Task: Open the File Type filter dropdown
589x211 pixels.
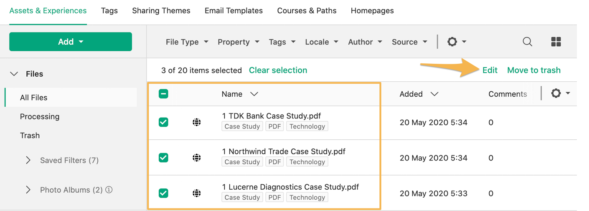Action: [187, 42]
